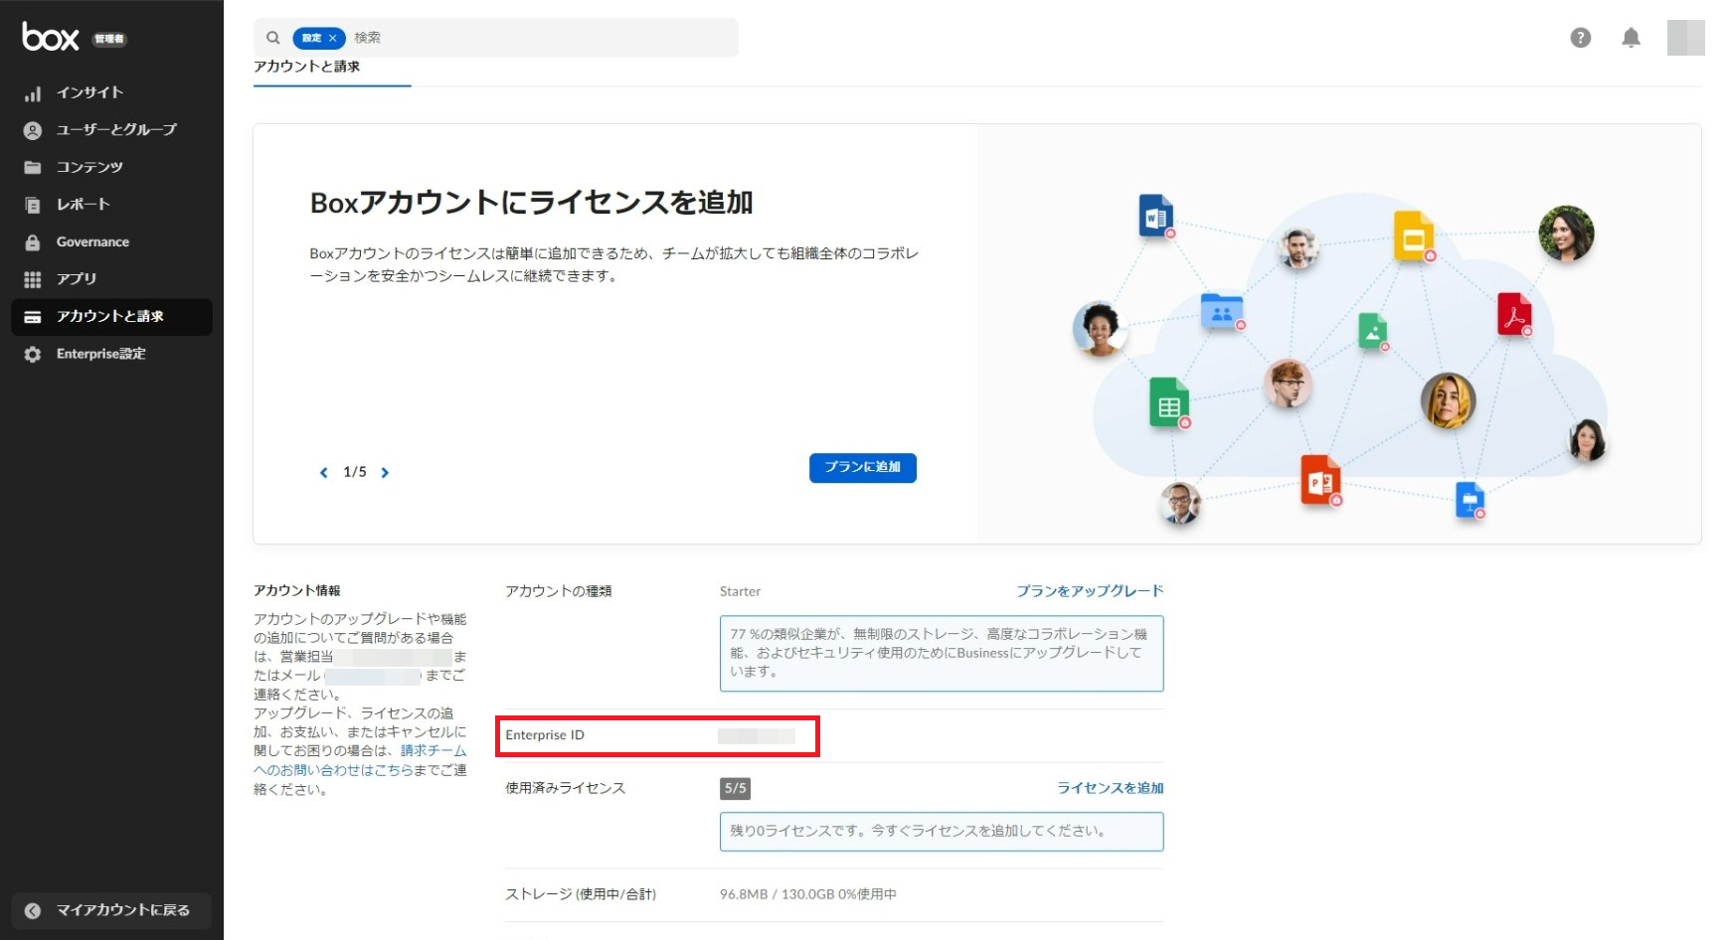Focus the 検索 search input field

click(537, 38)
